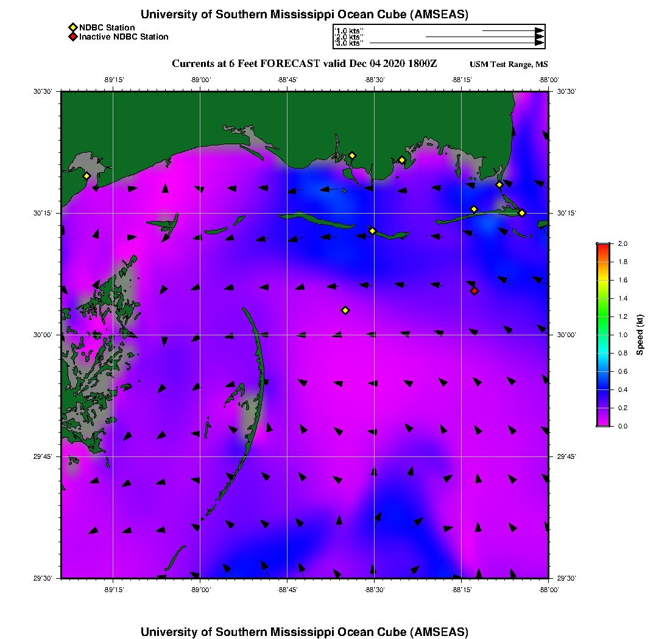Click the red top of speed color bar
670x639 pixels.
pyautogui.click(x=603, y=246)
